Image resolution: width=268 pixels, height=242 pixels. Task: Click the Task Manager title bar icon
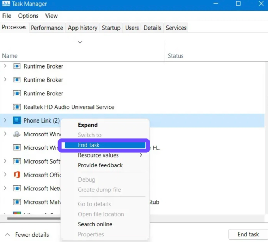coord(6,4)
